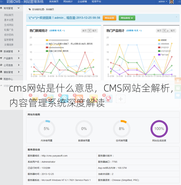Go to page 2 of 热门产品统计
The width and height of the screenshot is (181, 185).
[x=168, y=31]
